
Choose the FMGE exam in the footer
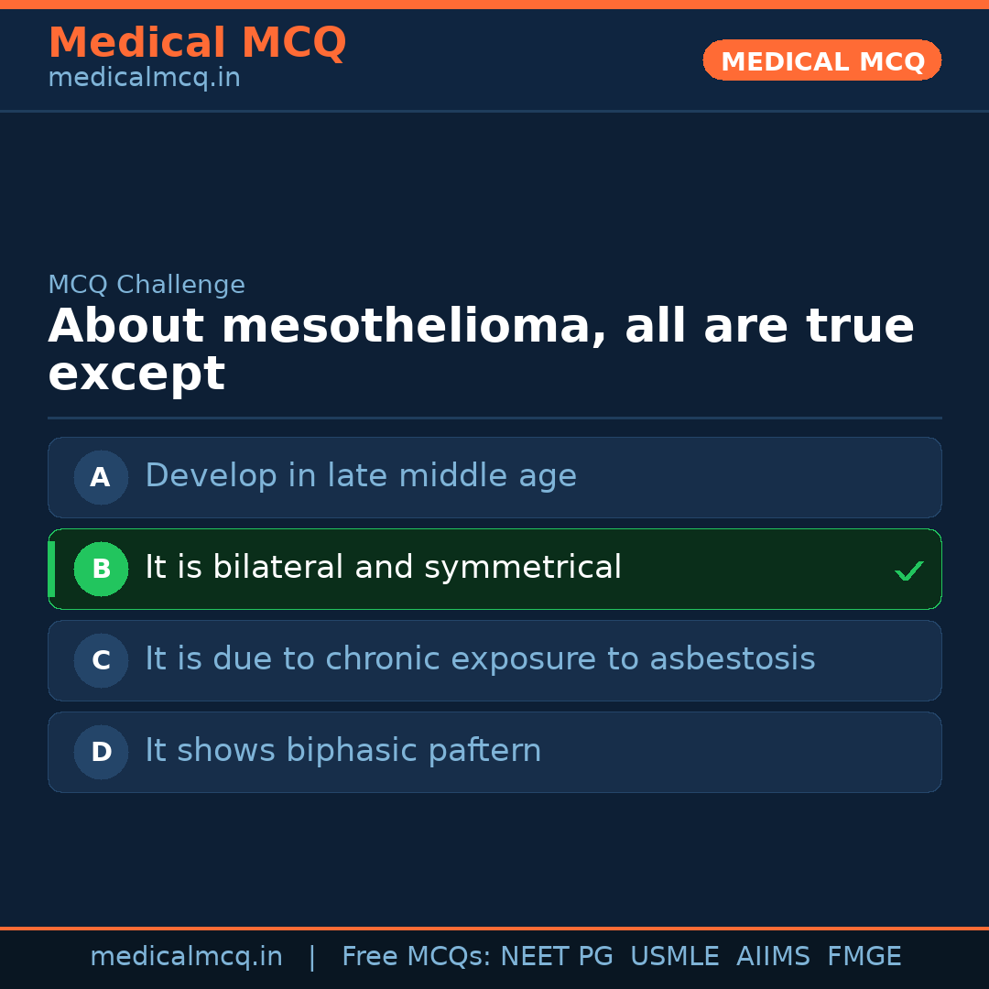pos(864,957)
